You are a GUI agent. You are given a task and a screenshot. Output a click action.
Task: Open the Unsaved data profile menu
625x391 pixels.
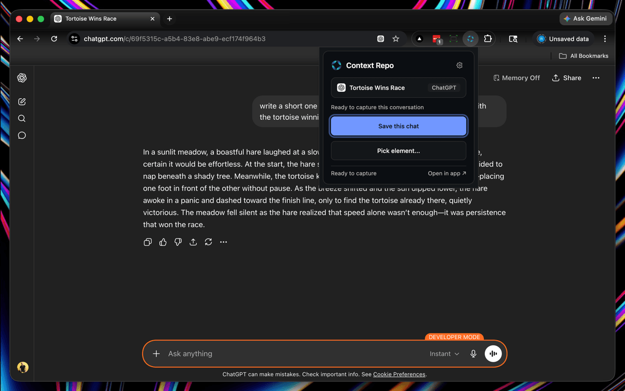click(563, 39)
